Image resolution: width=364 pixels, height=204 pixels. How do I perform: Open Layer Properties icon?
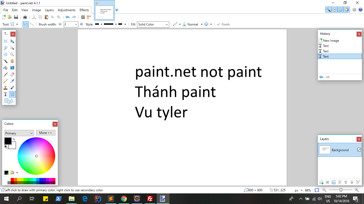click(x=358, y=182)
